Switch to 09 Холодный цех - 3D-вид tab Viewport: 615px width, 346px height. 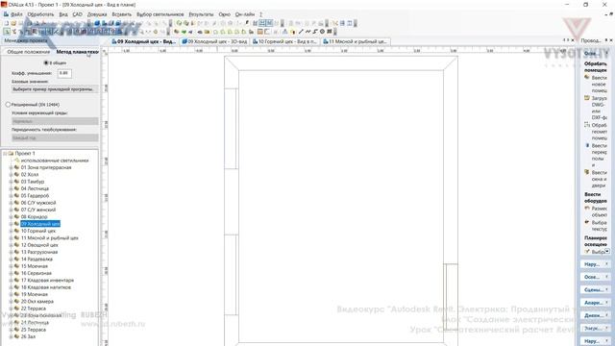point(214,41)
